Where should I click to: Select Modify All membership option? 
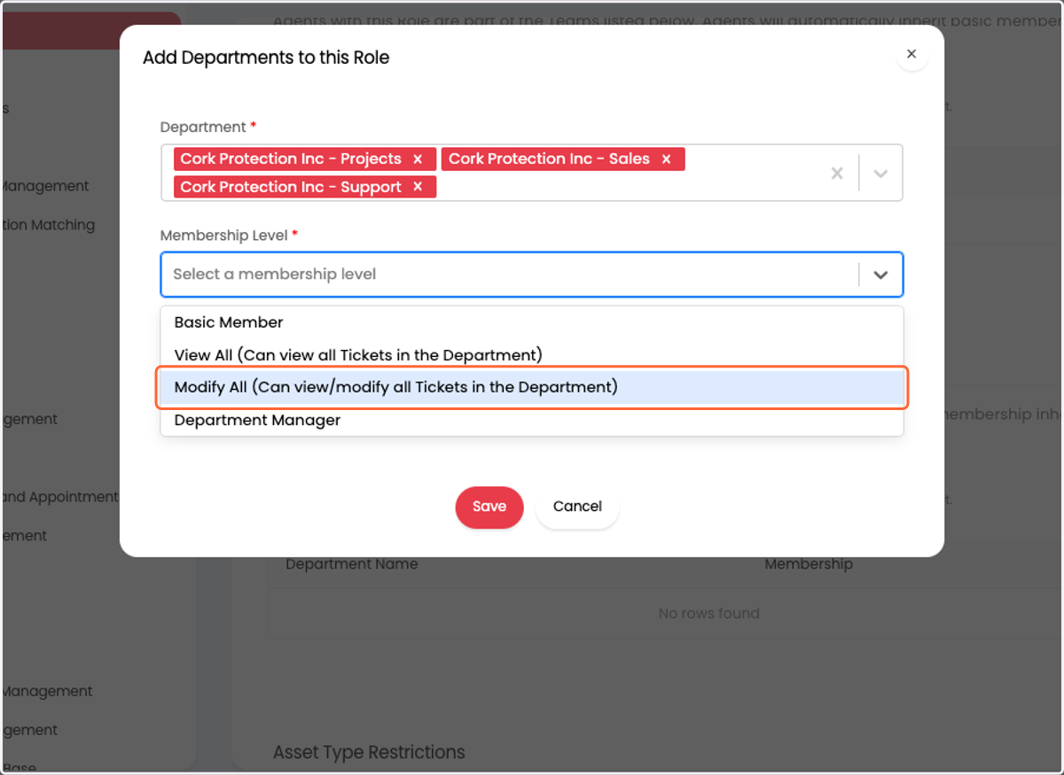(x=532, y=387)
